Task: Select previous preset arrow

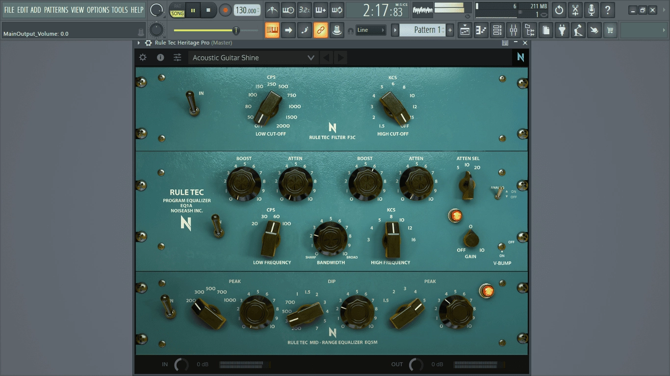Action: pos(326,58)
